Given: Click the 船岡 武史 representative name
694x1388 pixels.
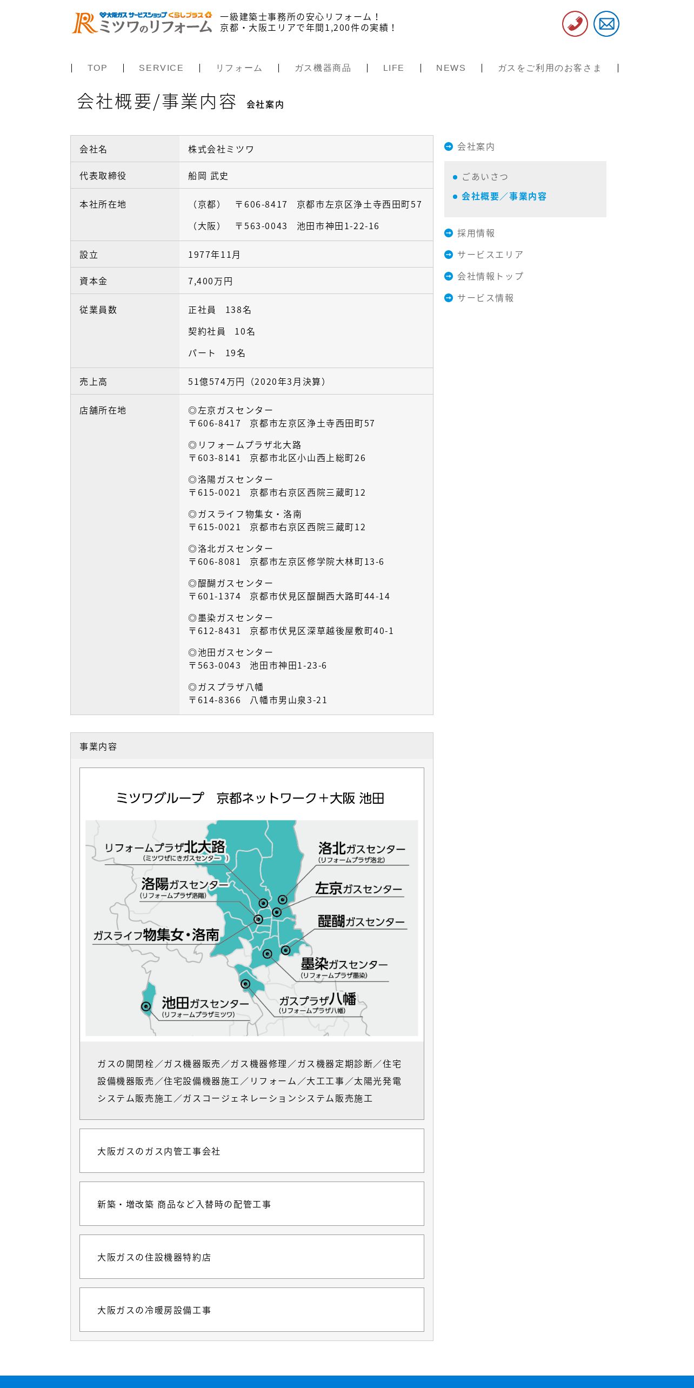Looking at the screenshot, I should pos(208,176).
